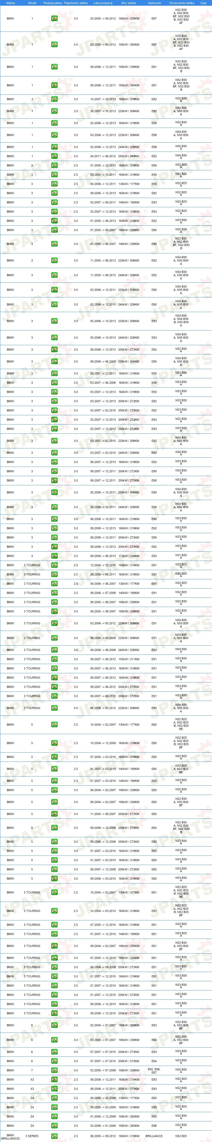212x1142 pixels.
Task: Click fuel icon in the 250kW/340KM row
Action: click(x=54, y=156)
